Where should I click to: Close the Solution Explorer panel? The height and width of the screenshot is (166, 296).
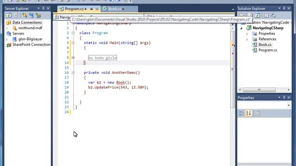[x=289, y=8]
